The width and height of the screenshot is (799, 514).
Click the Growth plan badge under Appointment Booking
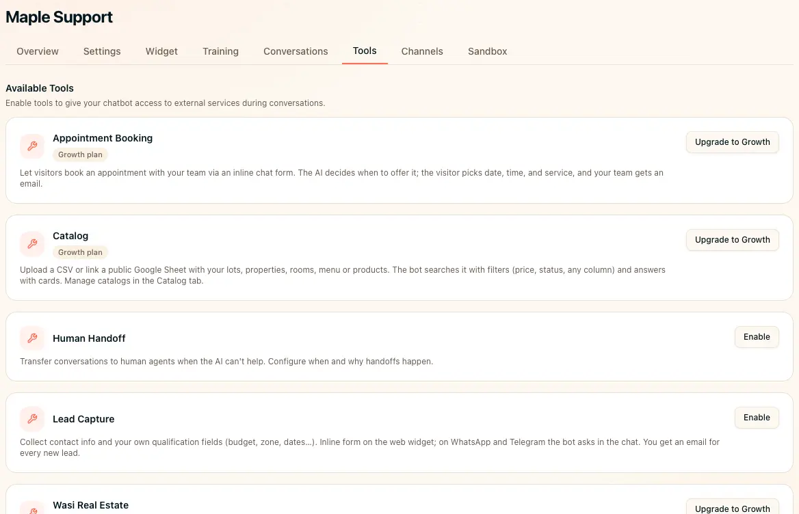pyautogui.click(x=80, y=154)
